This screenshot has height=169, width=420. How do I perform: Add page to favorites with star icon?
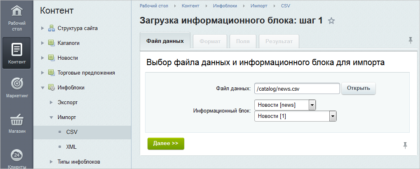coord(331,21)
